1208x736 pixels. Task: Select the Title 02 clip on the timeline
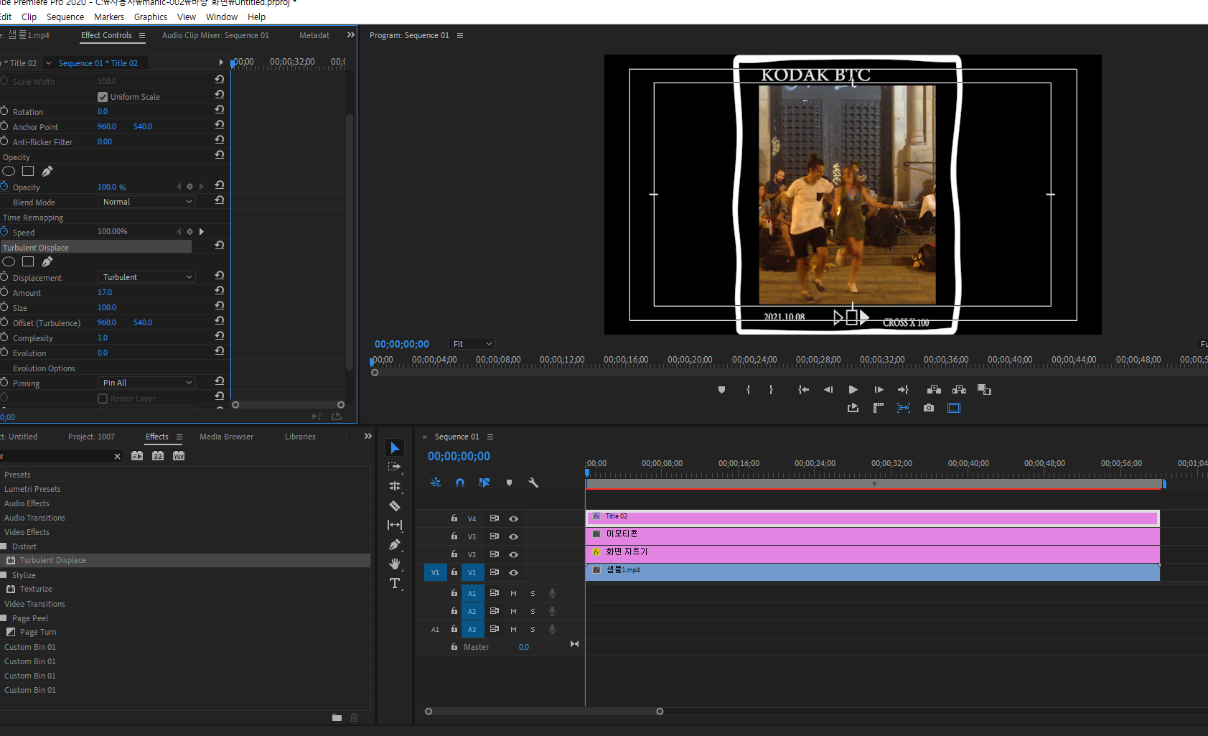click(872, 517)
